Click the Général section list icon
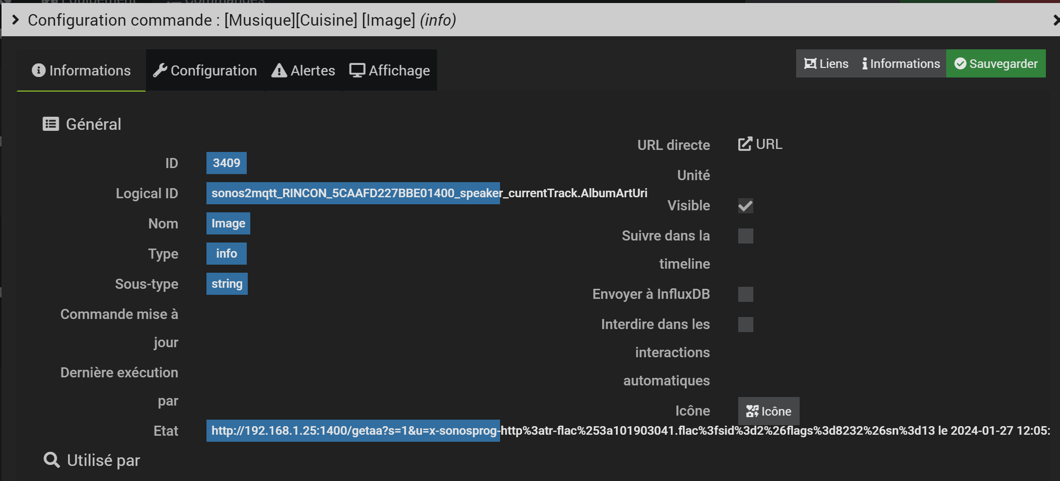Image resolution: width=1060 pixels, height=481 pixels. click(x=51, y=124)
